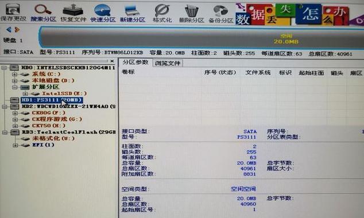Click the 40960 total sectors value
364x218 pixels.
click(x=248, y=204)
